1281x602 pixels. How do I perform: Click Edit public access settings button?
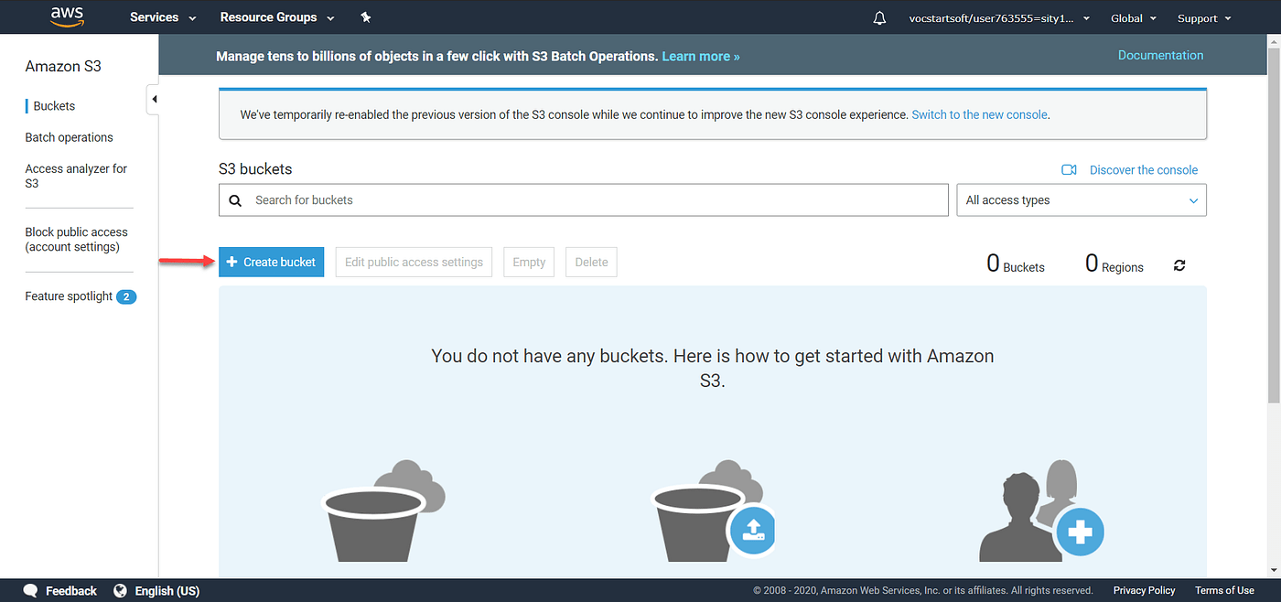tap(414, 262)
